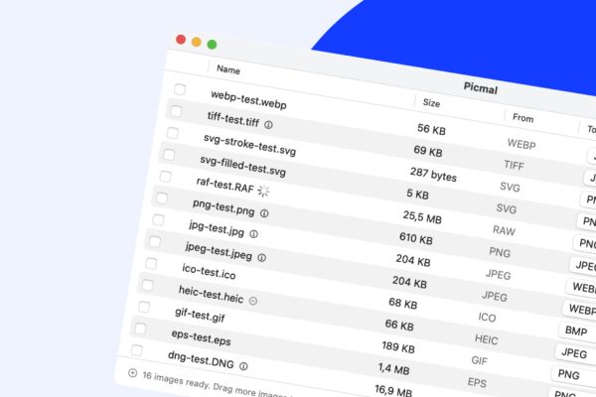Viewport: 596px width, 397px height.
Task: Open the WEBP dropdown on the jpg-test.jpg row
Action: click(x=582, y=288)
